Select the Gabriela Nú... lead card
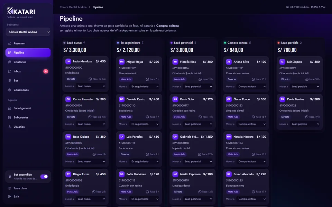332x207 pixels. pyautogui.click(x=193, y=149)
